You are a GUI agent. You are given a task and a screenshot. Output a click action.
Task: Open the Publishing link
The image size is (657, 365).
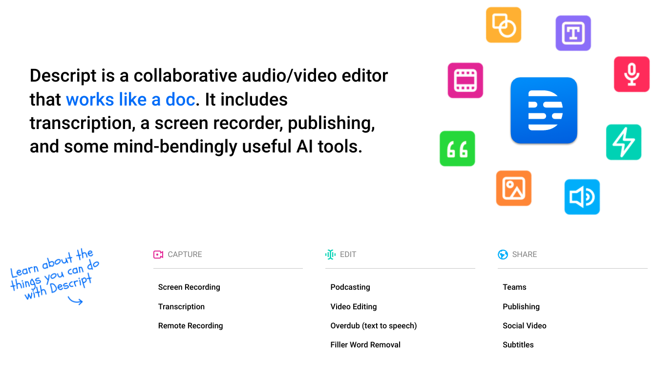pos(521,307)
